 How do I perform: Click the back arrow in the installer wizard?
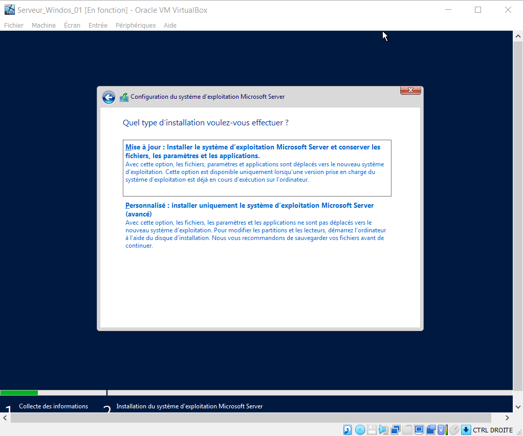click(x=108, y=97)
